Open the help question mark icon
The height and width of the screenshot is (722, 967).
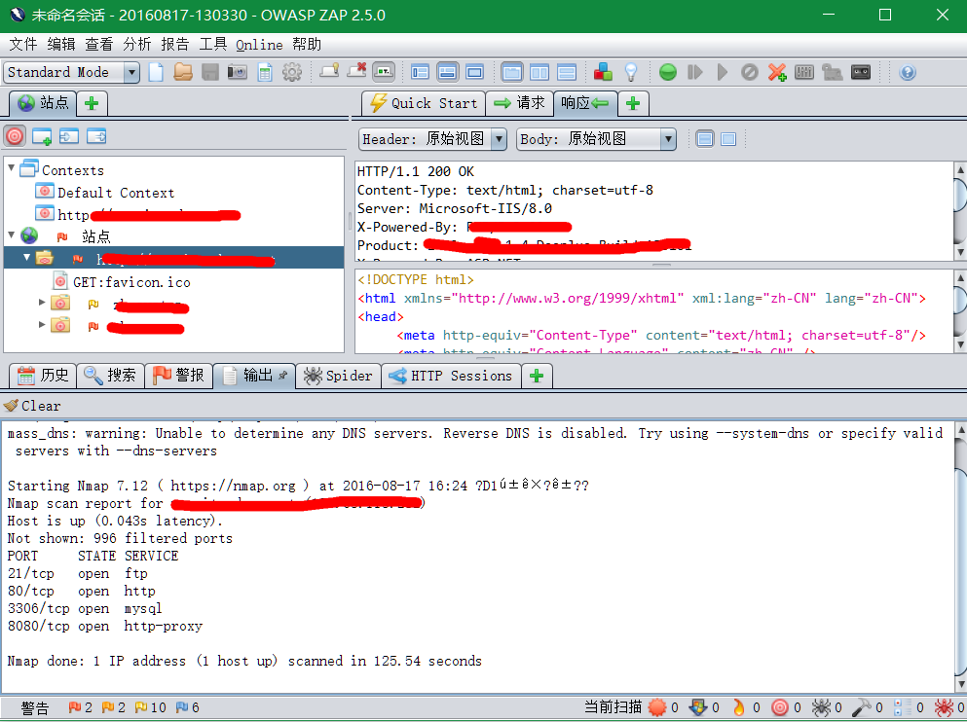click(x=908, y=72)
